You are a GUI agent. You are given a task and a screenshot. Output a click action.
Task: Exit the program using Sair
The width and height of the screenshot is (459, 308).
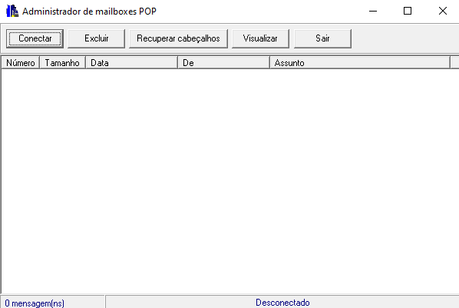click(322, 38)
